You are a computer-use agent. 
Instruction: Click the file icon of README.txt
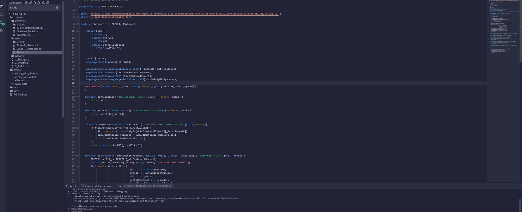[x=11, y=95]
